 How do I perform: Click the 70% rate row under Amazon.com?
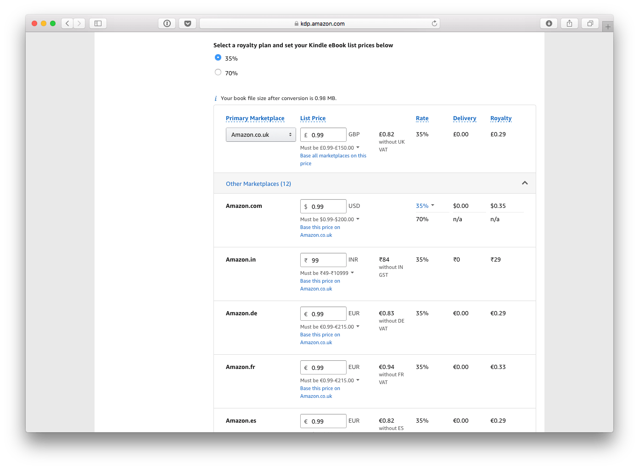click(x=422, y=219)
